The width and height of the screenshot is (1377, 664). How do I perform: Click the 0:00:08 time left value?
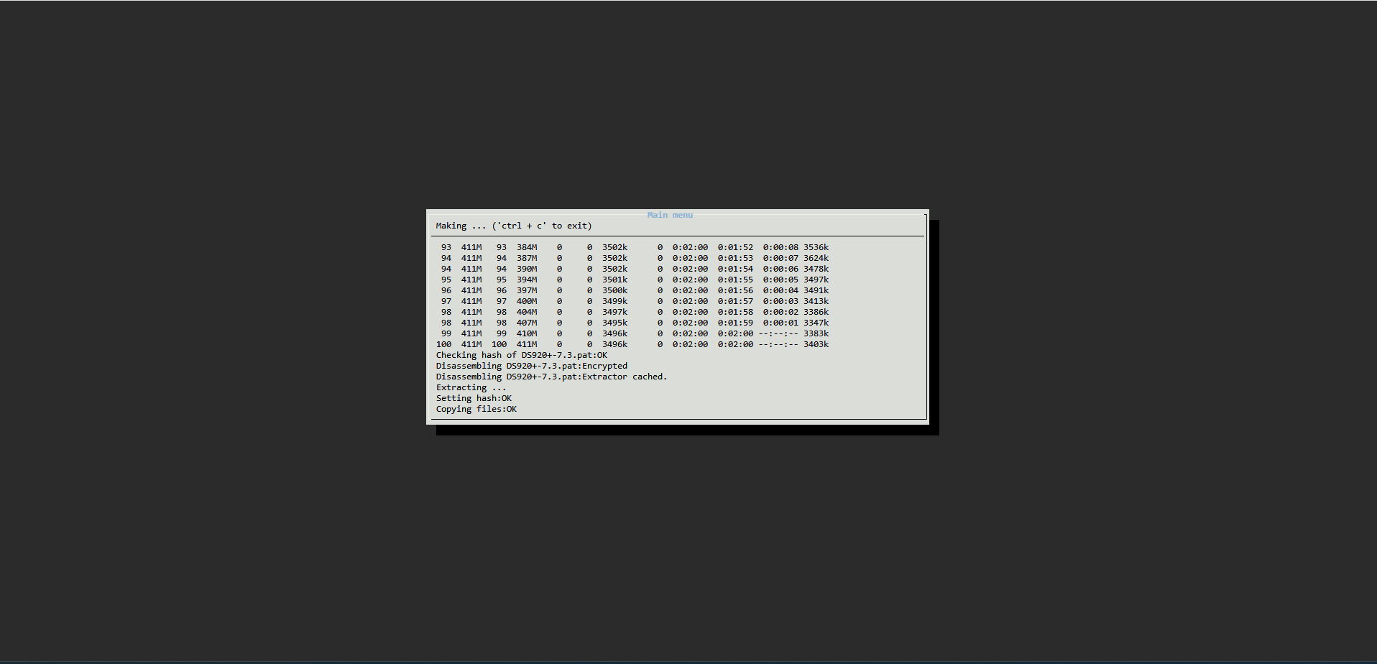(780, 247)
